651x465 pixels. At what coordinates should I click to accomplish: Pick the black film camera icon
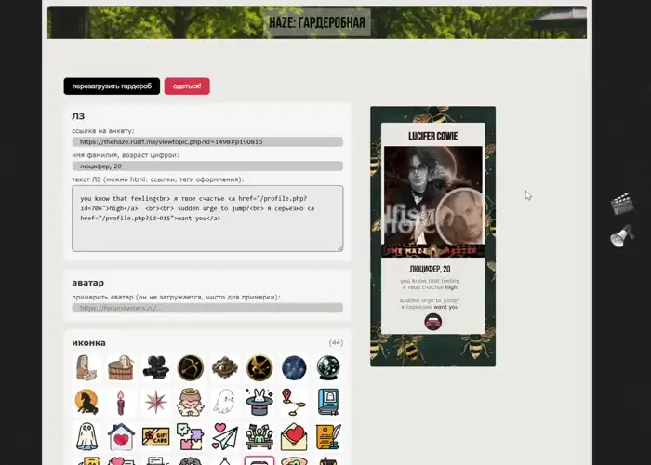155,367
